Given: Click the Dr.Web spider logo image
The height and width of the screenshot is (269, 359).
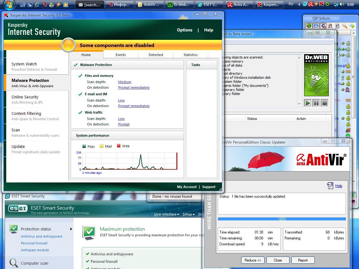Looking at the screenshot, I should point(316,75).
